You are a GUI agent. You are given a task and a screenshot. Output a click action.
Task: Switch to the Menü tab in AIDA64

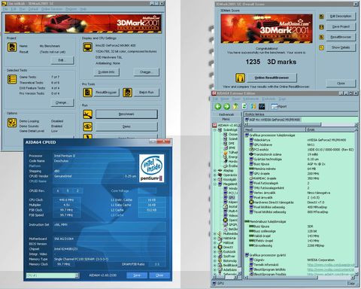[x=226, y=119]
